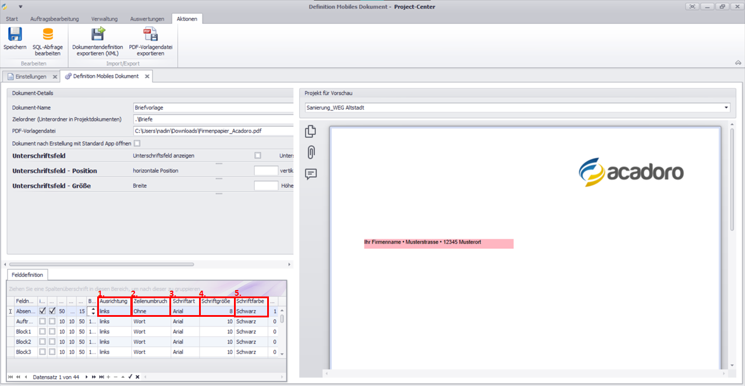Click the Speichern save icon
This screenshot has height=386, width=745.
[x=15, y=34]
